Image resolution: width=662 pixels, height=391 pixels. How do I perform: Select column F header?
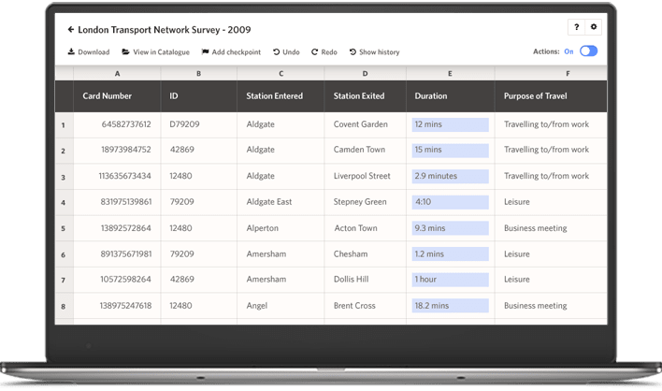point(551,74)
